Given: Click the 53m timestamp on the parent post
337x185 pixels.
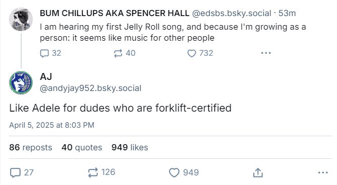Looking at the screenshot, I should (x=287, y=13).
